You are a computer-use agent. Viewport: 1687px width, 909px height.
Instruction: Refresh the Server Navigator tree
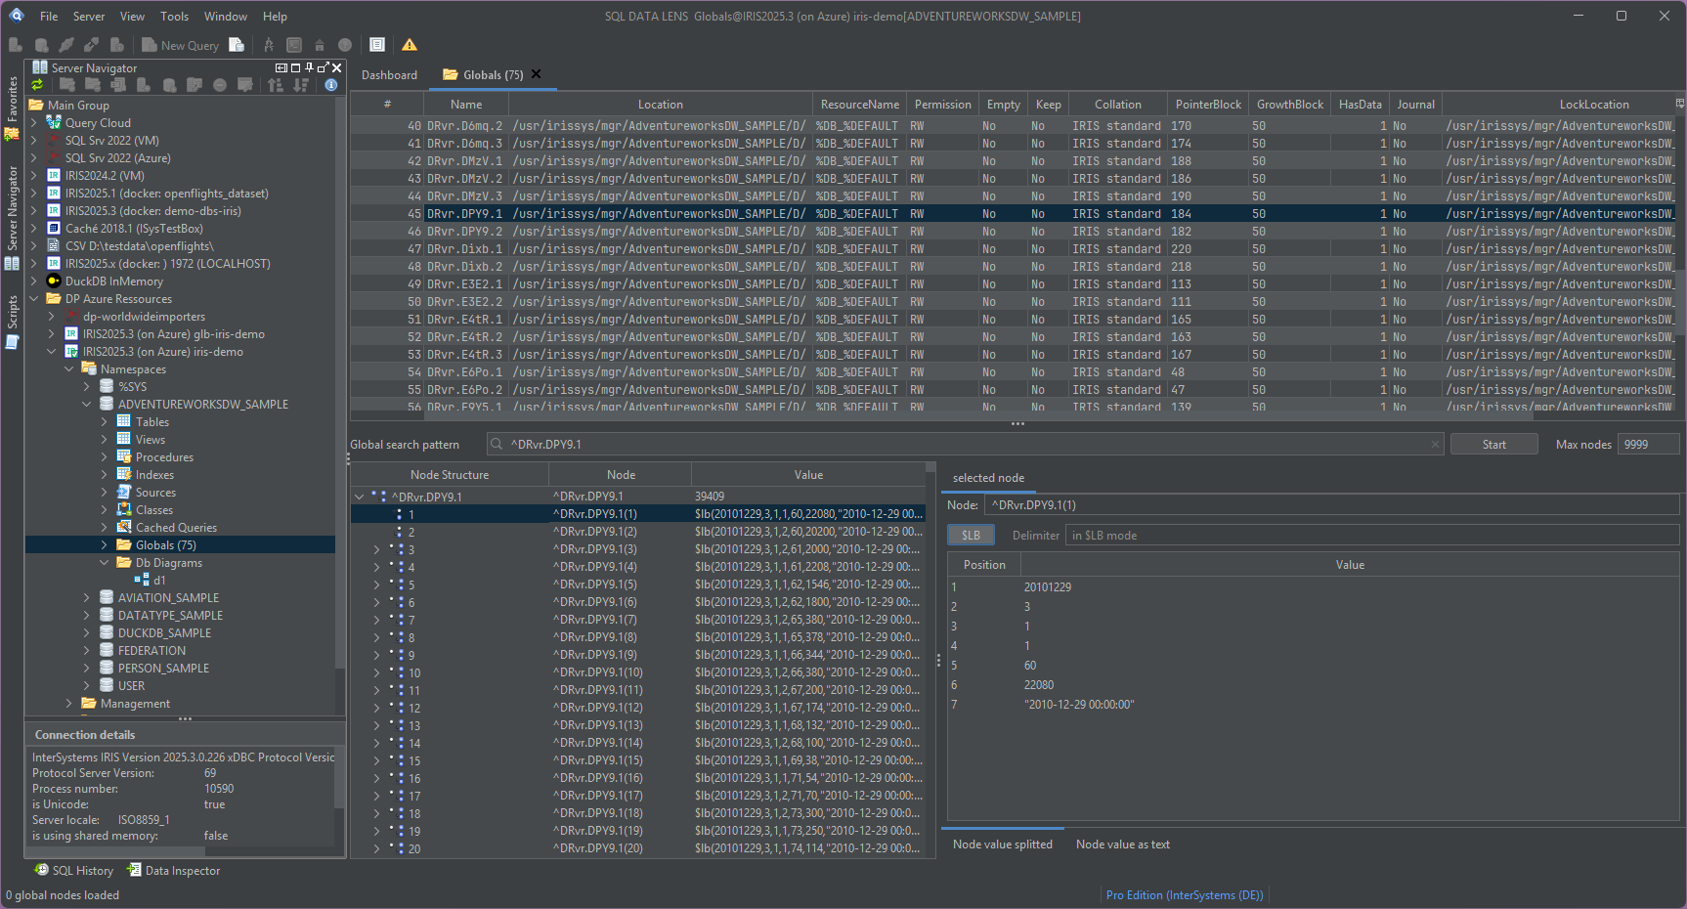38,85
